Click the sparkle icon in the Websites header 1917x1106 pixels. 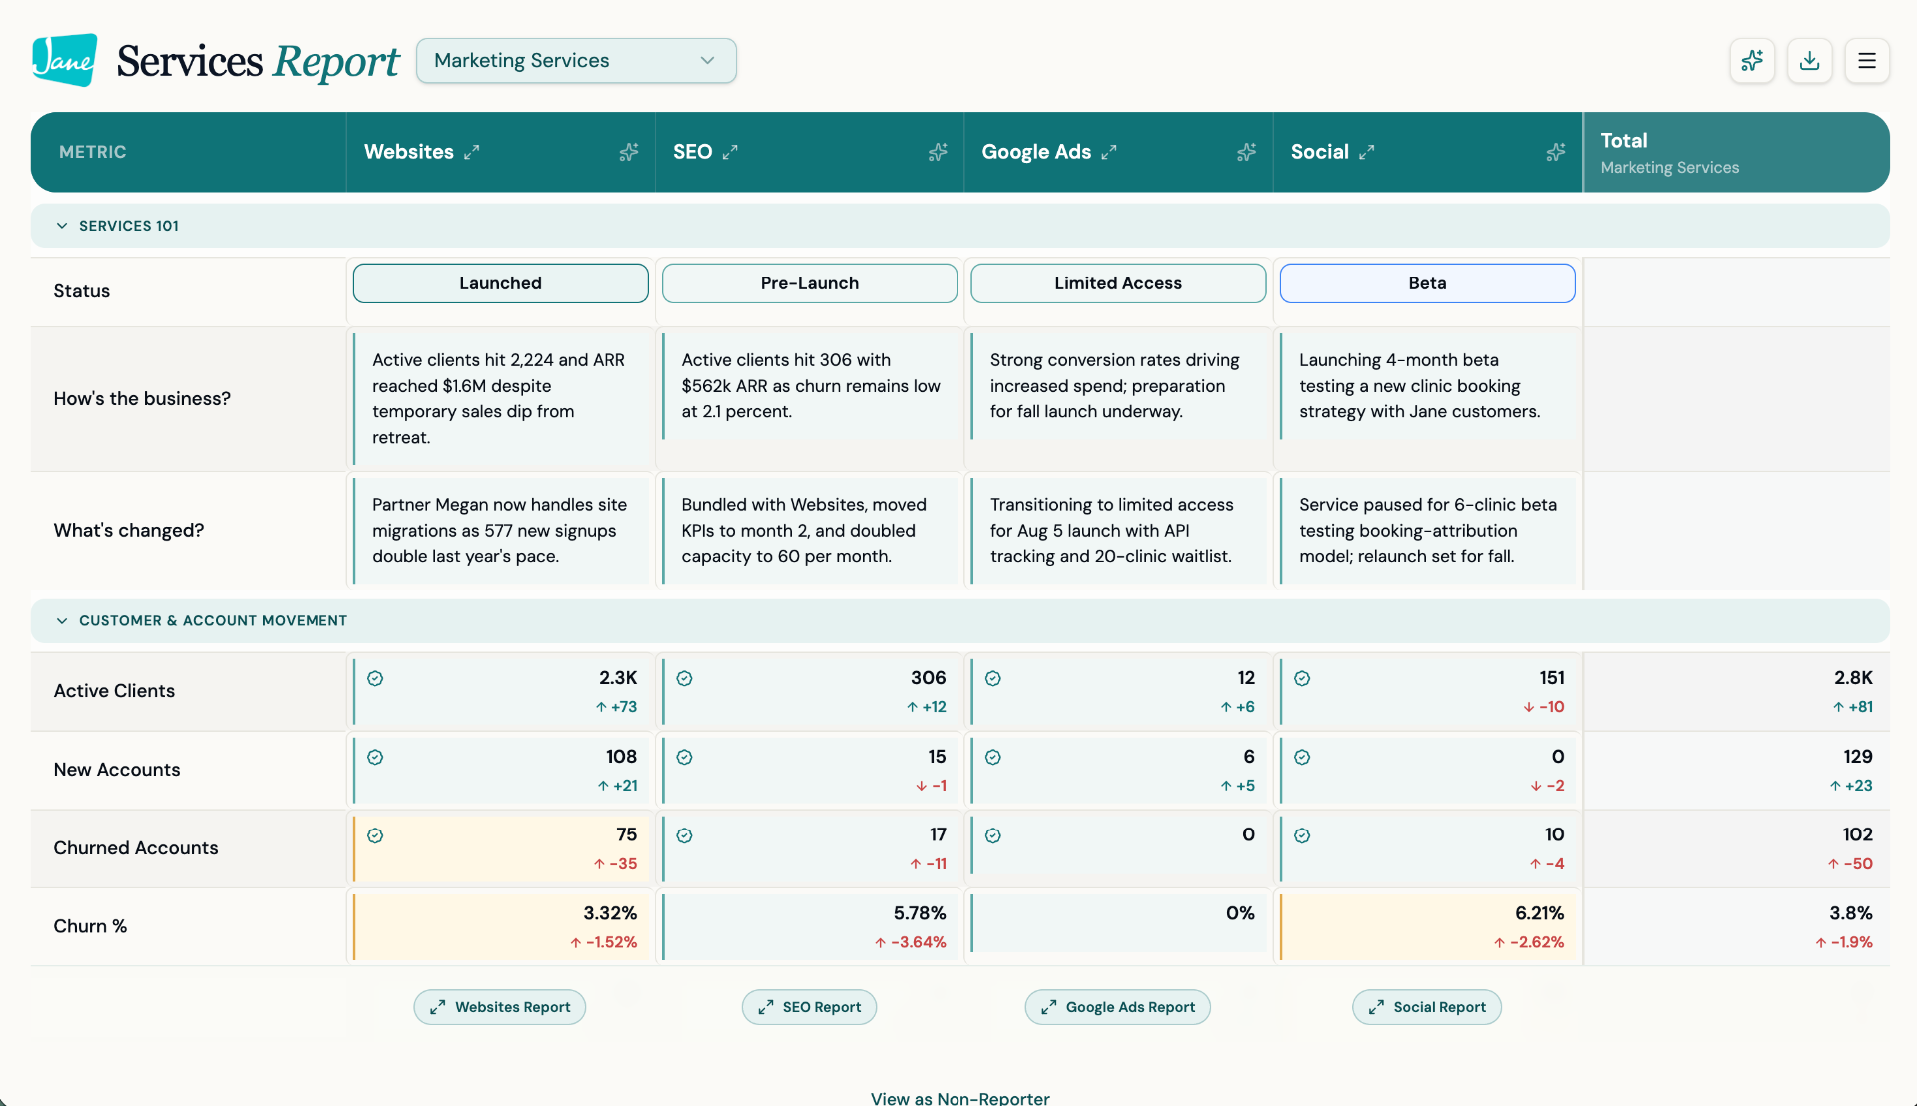point(628,152)
